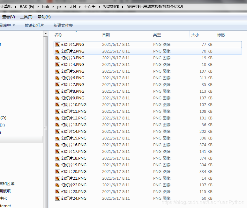The width and height of the screenshot is (247, 208).
Task: Click the PNG icon of 幻灯片5.PNG
Action: point(57,71)
